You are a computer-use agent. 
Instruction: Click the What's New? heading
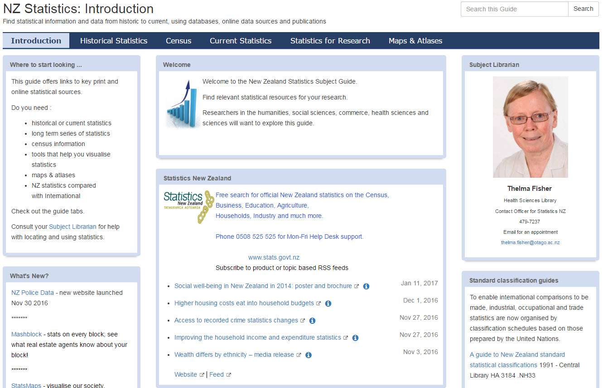pos(29,276)
